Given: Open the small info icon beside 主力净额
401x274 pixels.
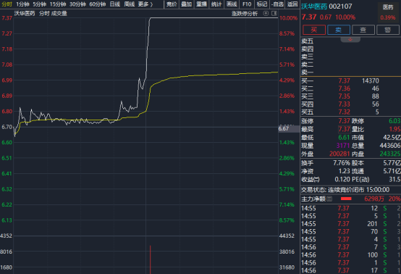Looking at the screenshot, I should (x=329, y=199).
